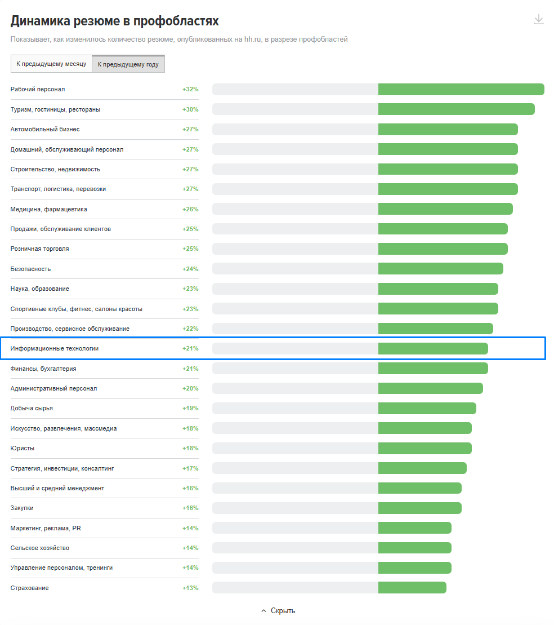Click green bar for Страхование
The image size is (554, 625).
click(x=412, y=588)
